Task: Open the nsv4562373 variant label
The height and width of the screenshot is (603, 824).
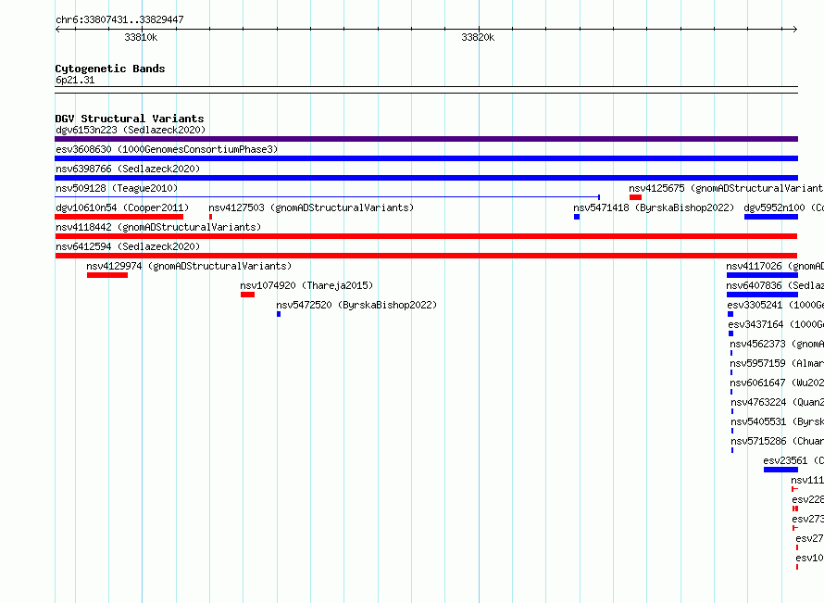Action: coord(777,344)
